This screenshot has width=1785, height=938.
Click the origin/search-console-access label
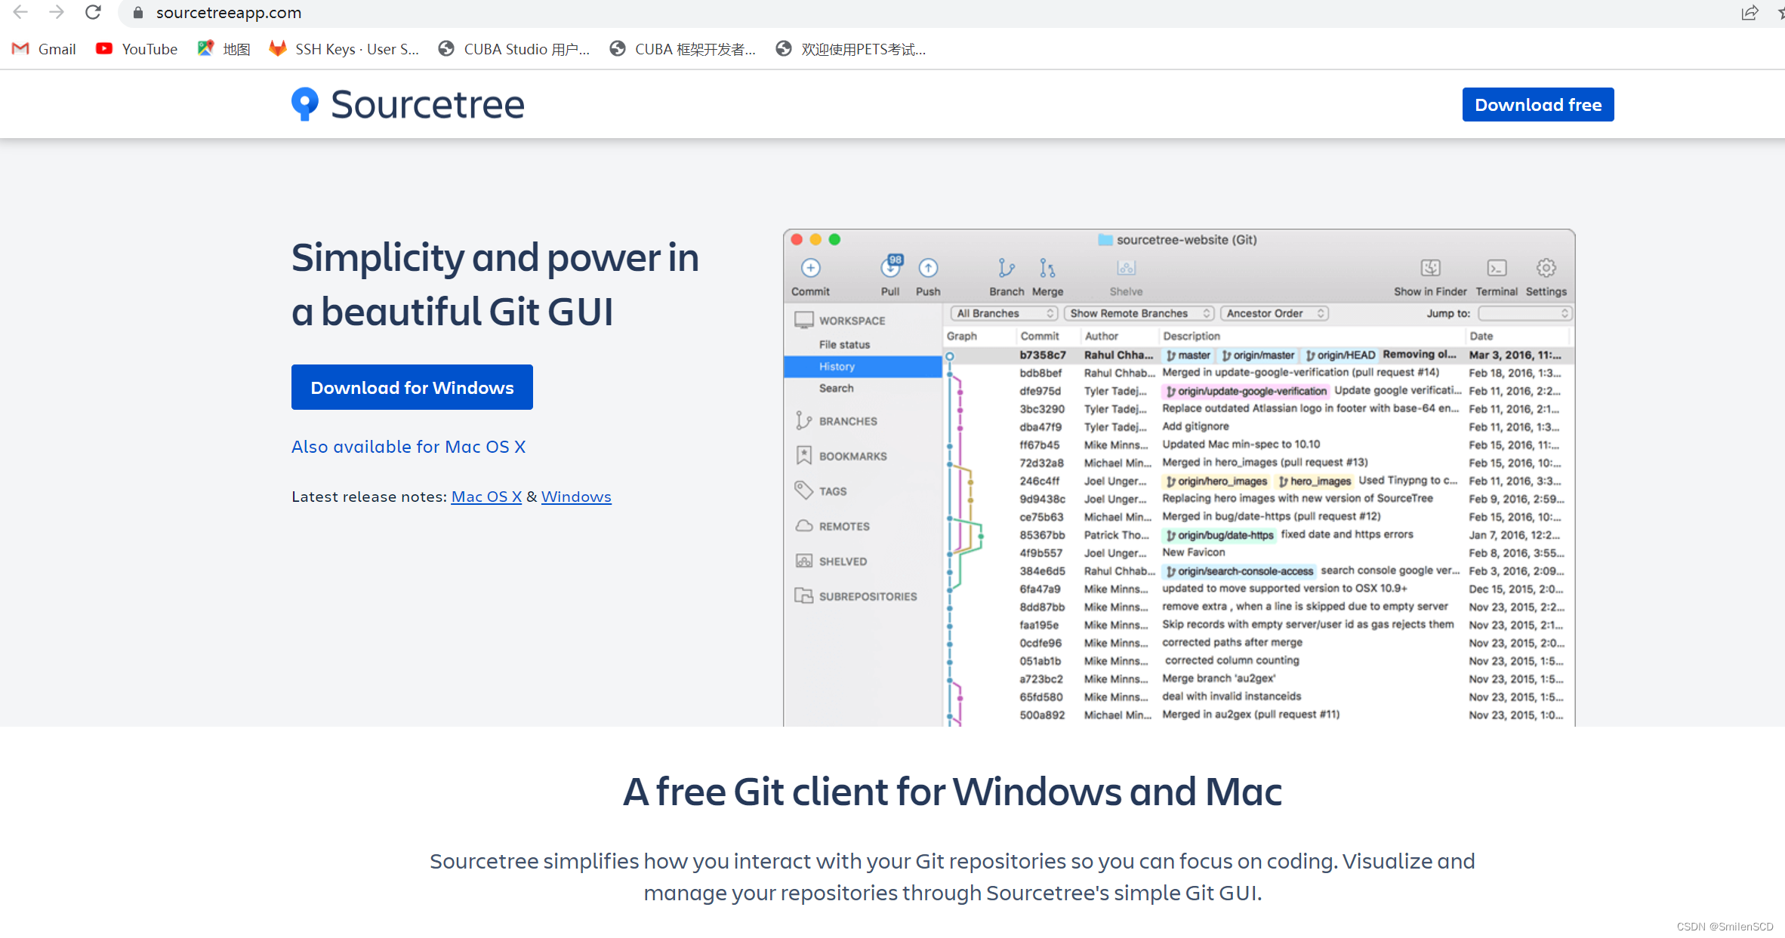(x=1239, y=571)
